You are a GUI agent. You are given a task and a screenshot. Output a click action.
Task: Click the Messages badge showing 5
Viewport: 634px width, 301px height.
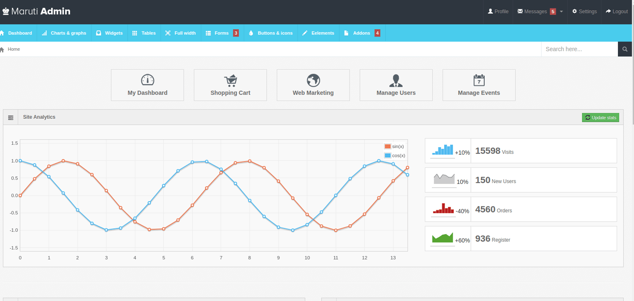[553, 12]
